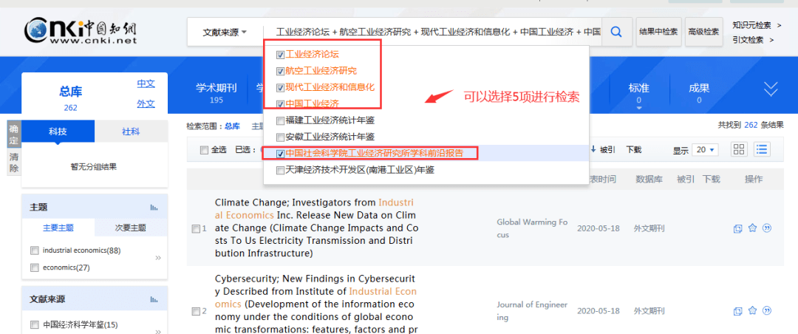The width and height of the screenshot is (798, 334).
Task: Favorite the Global Warming Focus result star
Action: click(753, 228)
